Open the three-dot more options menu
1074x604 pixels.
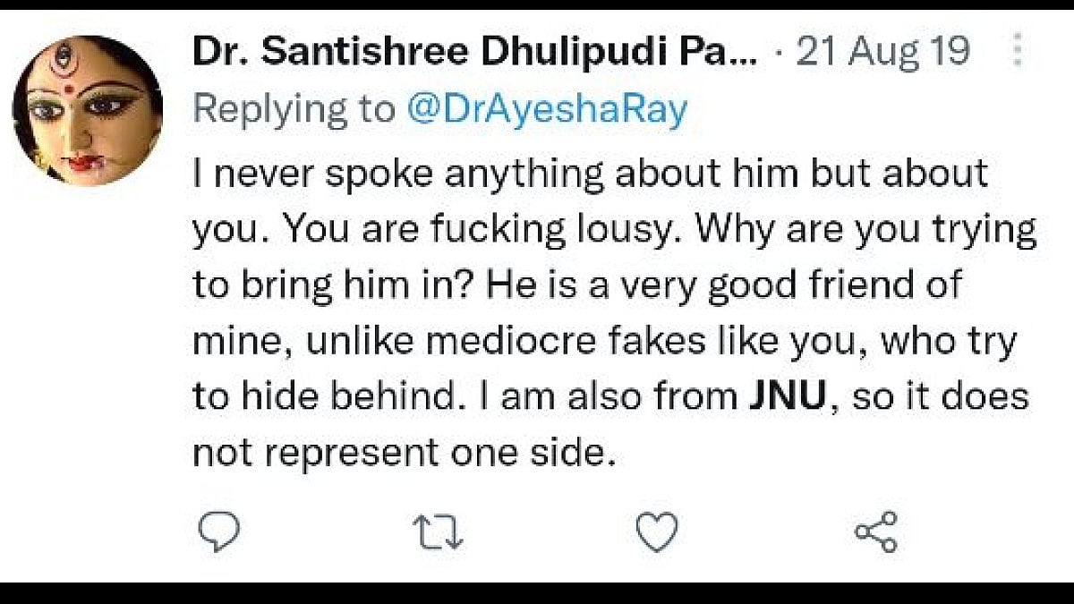click(x=1017, y=51)
